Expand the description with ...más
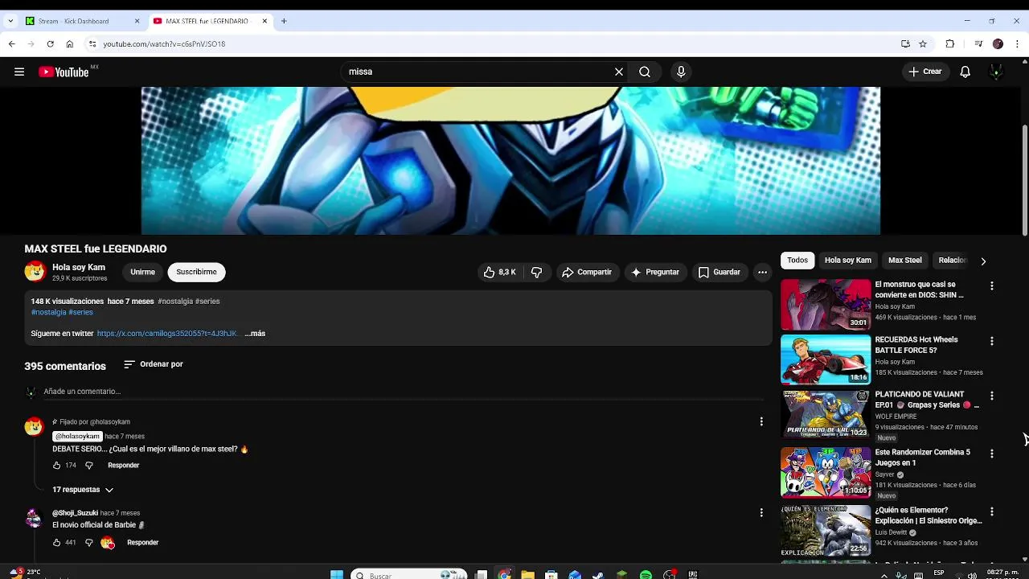Screen dimensions: 1029x579 pos(255,333)
